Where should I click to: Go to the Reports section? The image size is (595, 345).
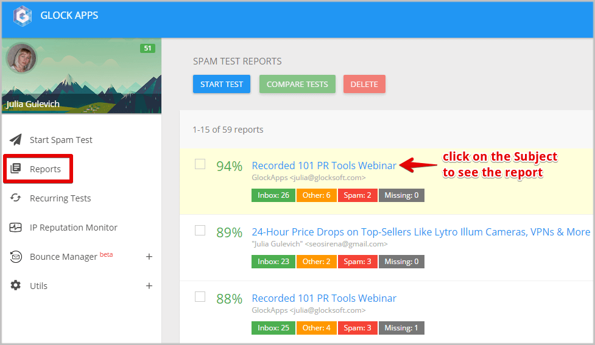(45, 169)
